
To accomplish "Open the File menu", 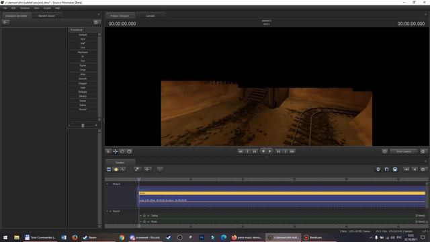I will 5,8.
